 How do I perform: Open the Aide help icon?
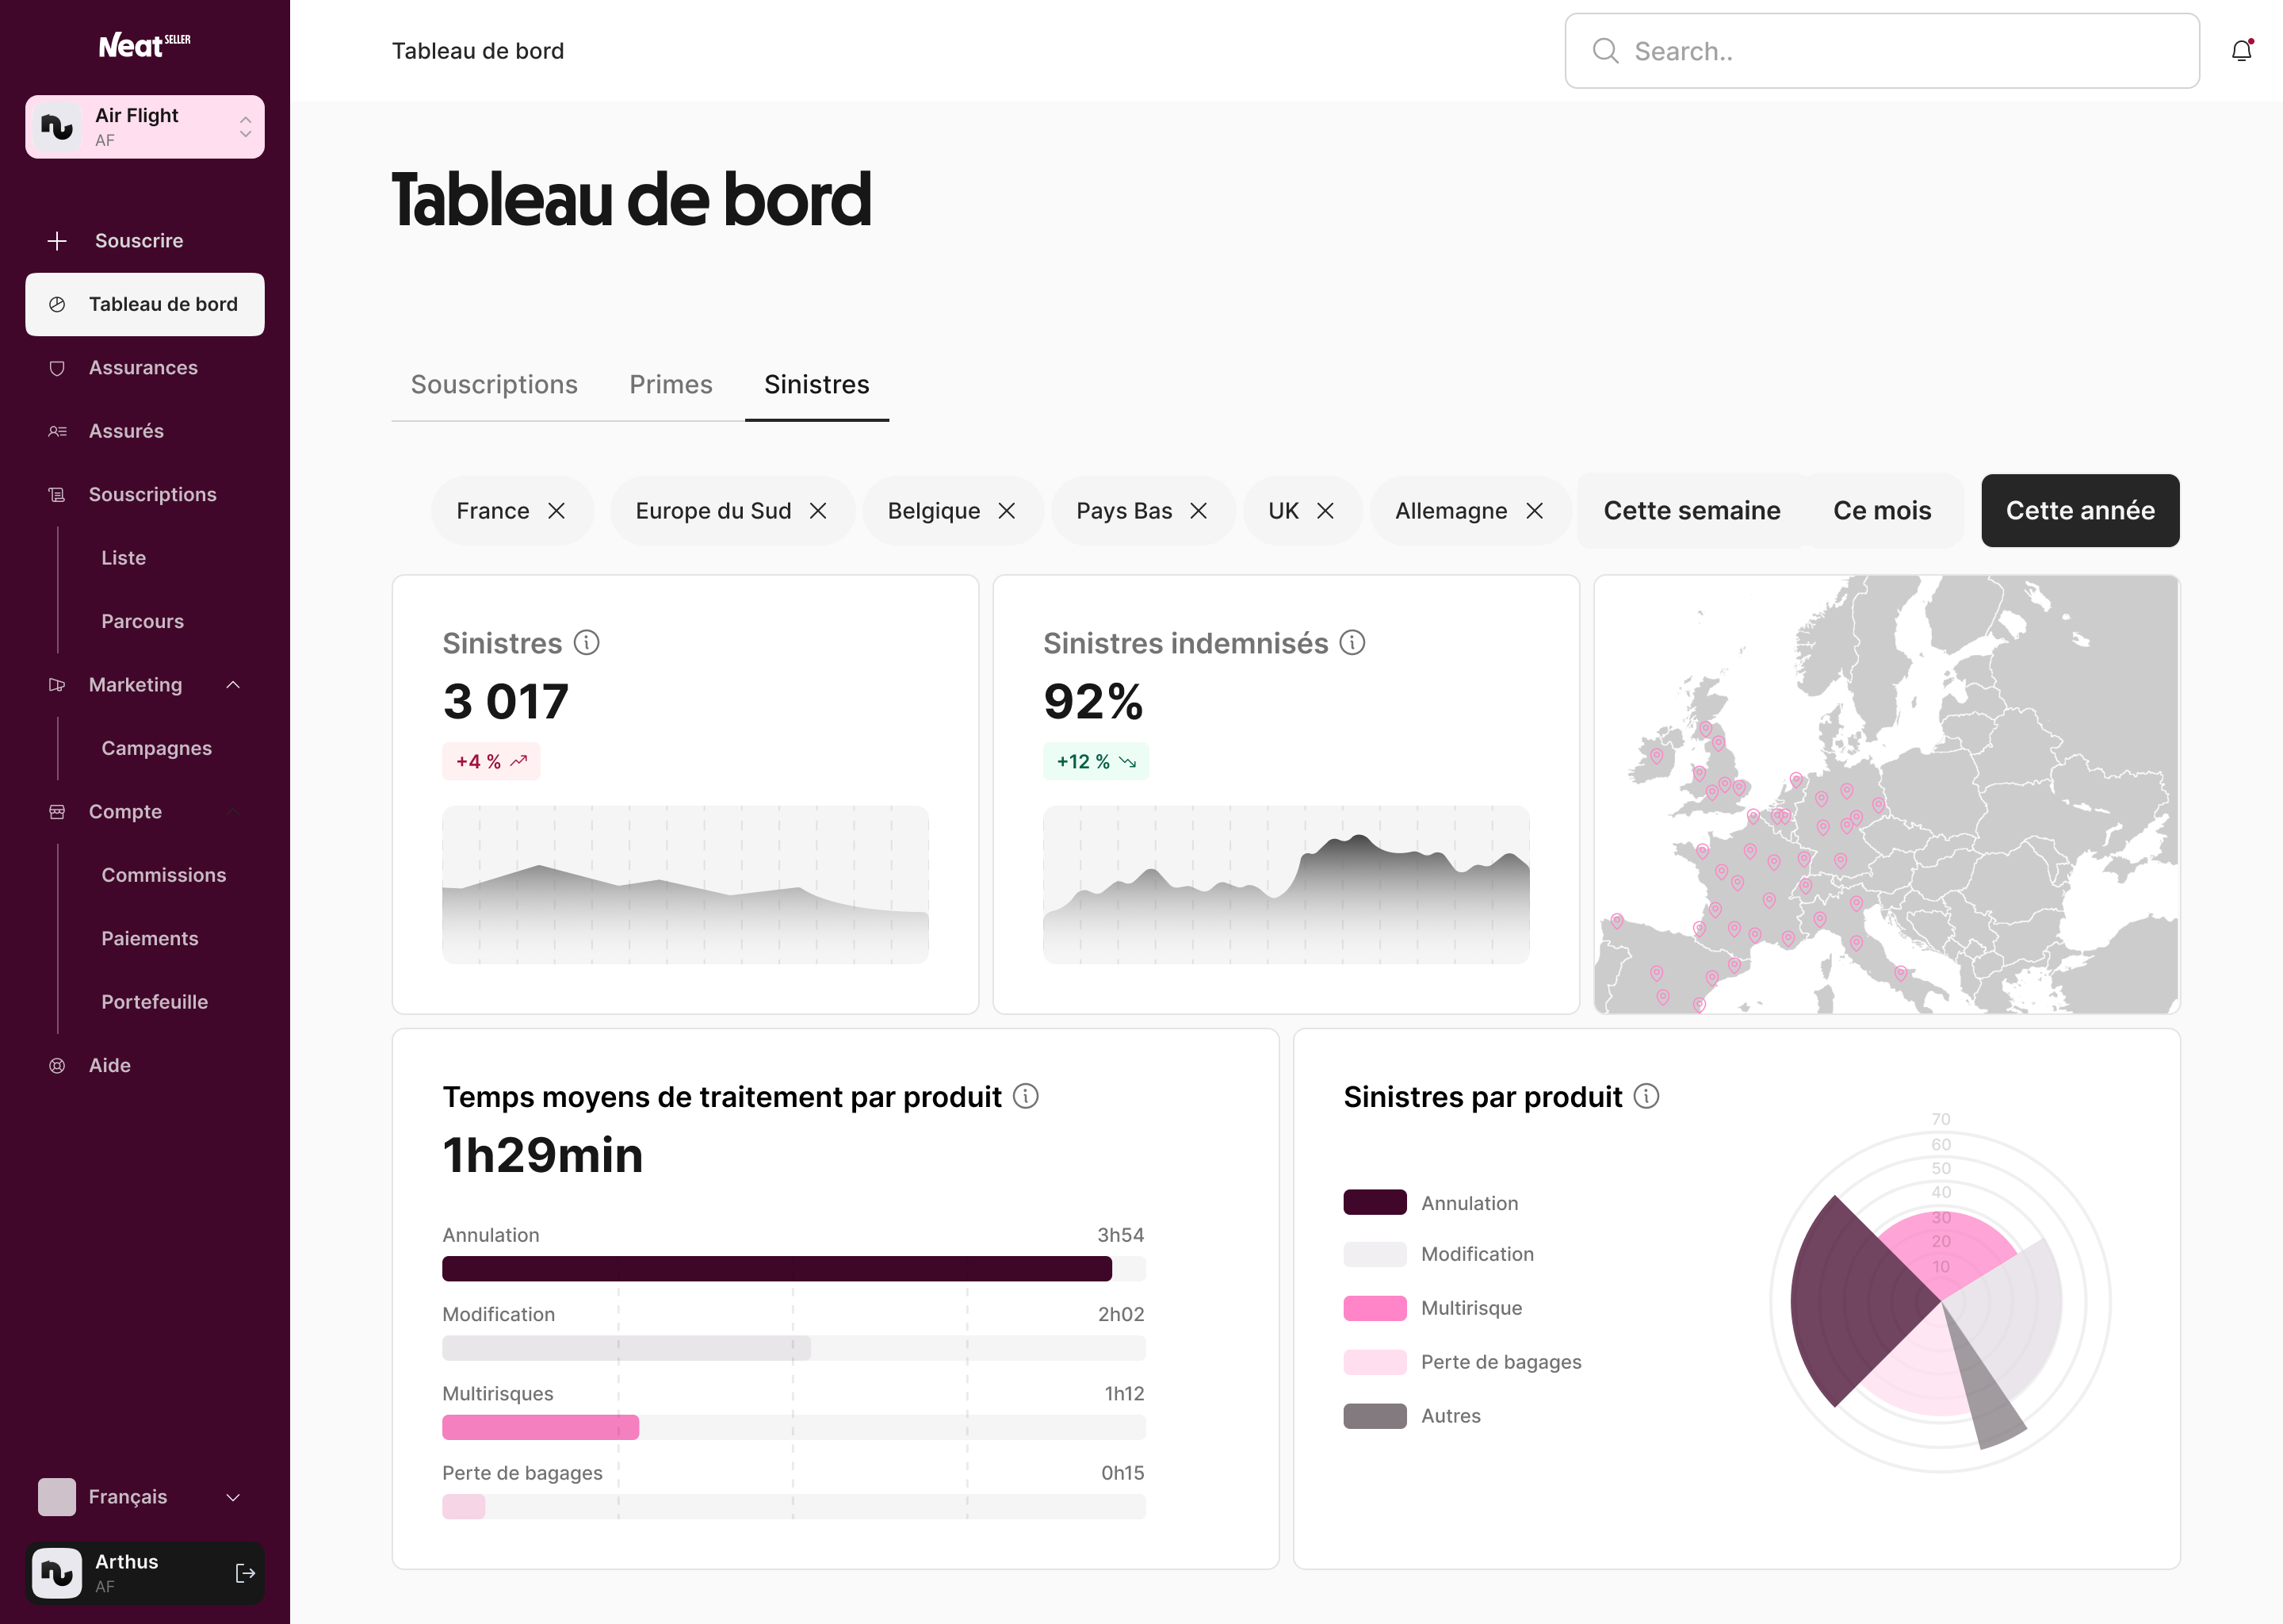coord(57,1064)
